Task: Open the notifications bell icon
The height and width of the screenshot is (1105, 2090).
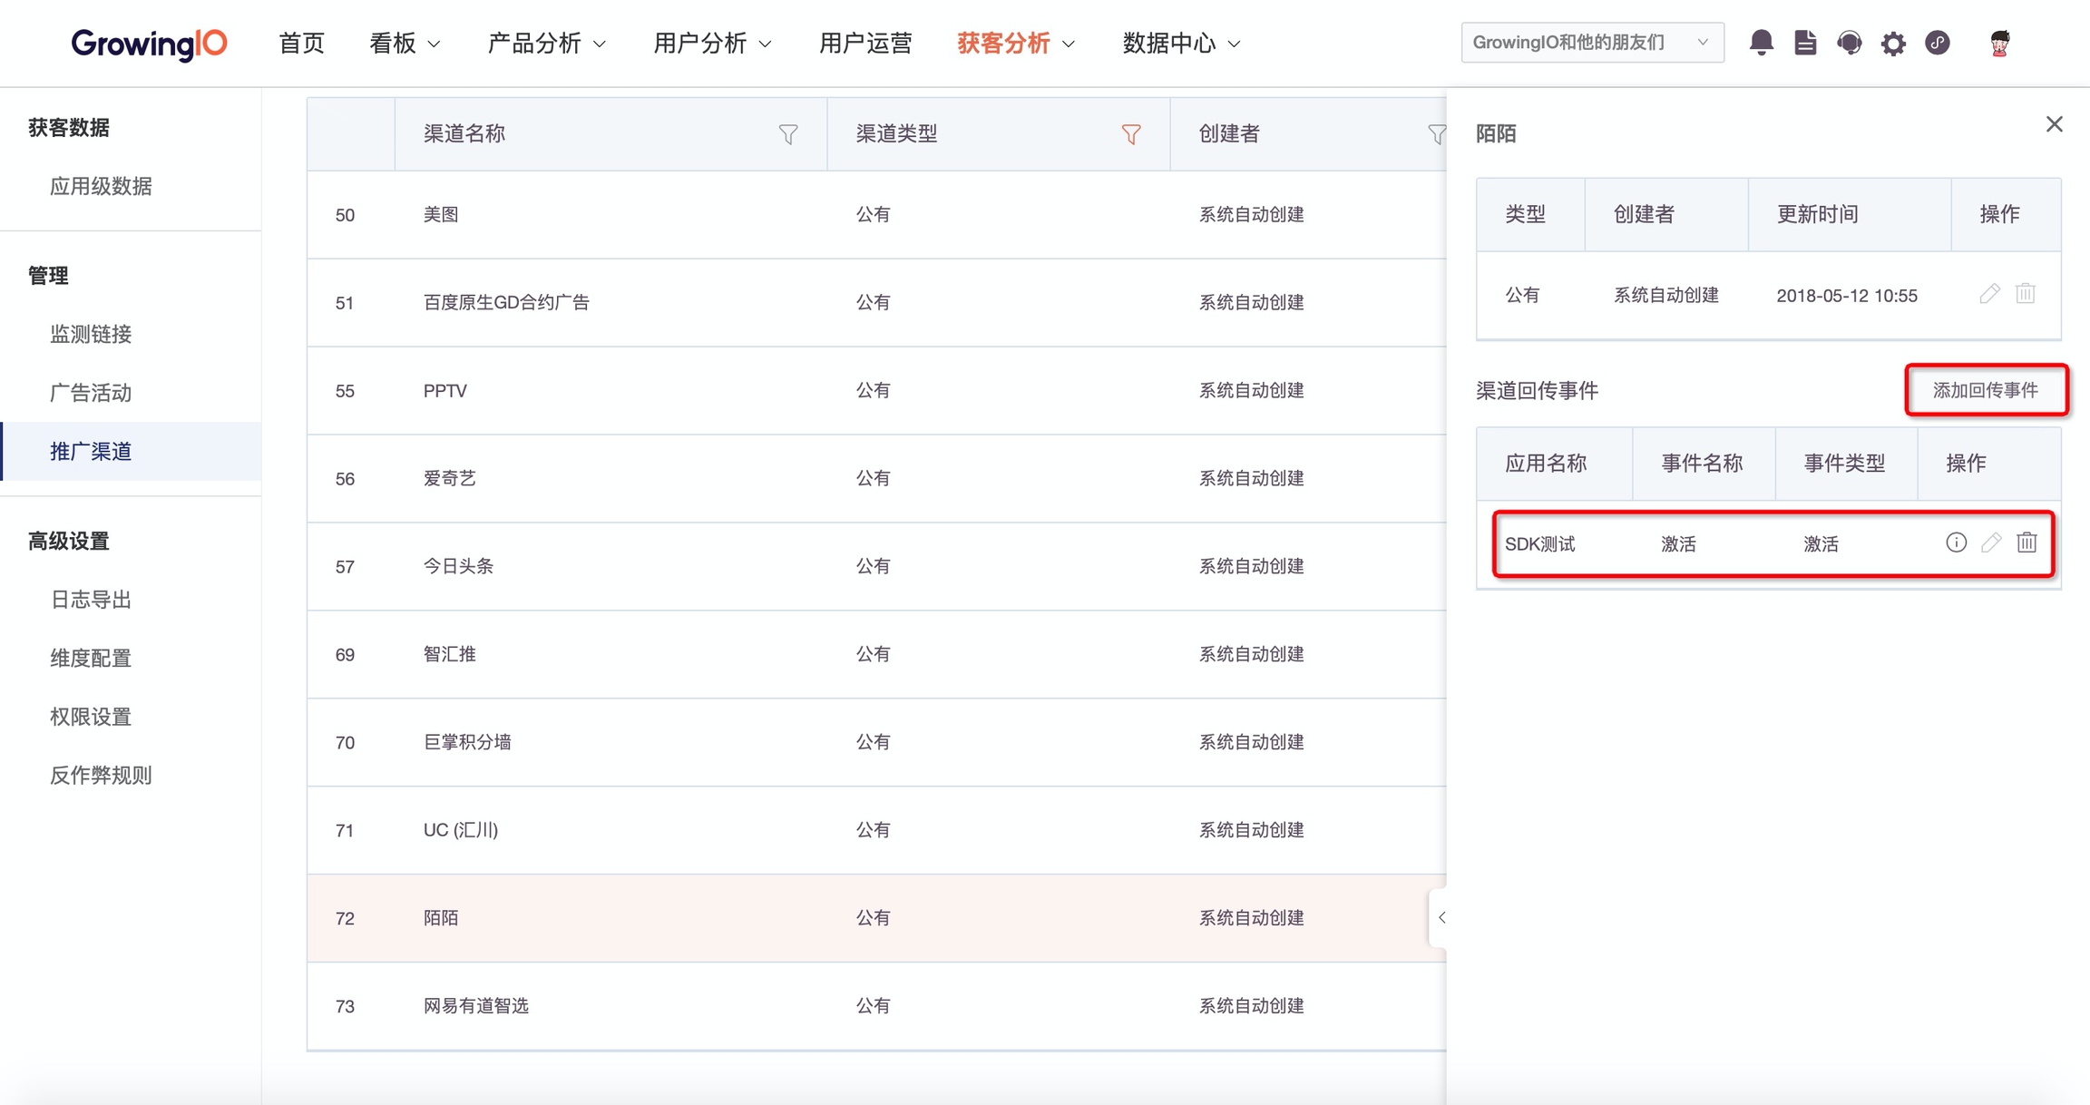Action: 1761,43
